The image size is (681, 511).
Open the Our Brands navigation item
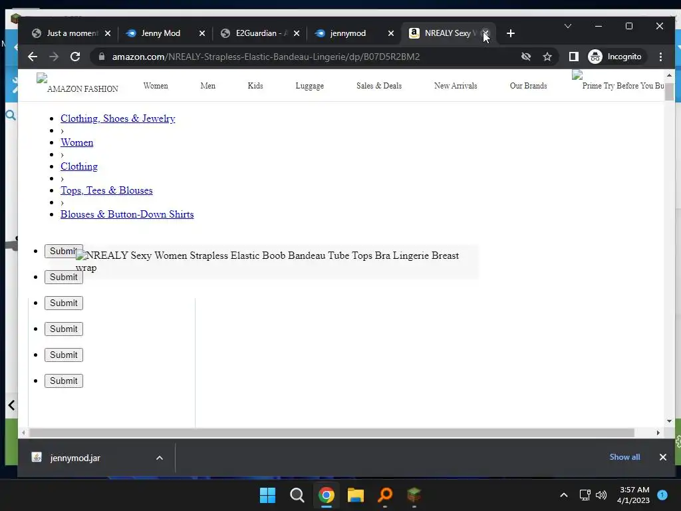pos(528,86)
